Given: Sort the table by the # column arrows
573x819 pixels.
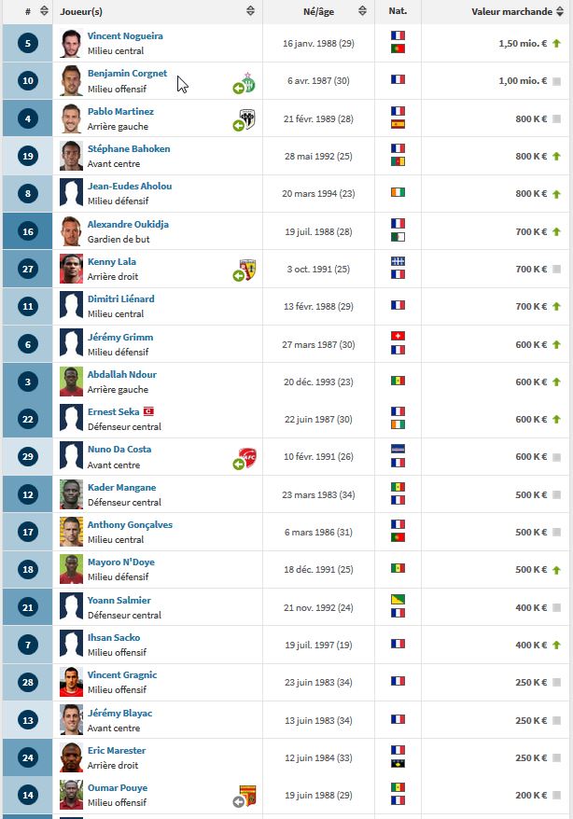Looking at the screenshot, I should (x=40, y=11).
